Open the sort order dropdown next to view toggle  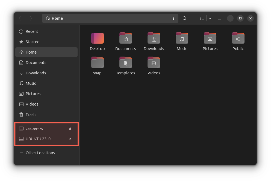pyautogui.click(x=210, y=18)
